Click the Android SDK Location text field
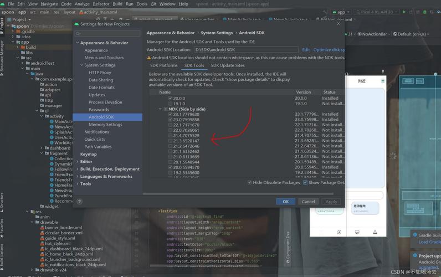This screenshot has height=277, width=441. tap(245, 50)
